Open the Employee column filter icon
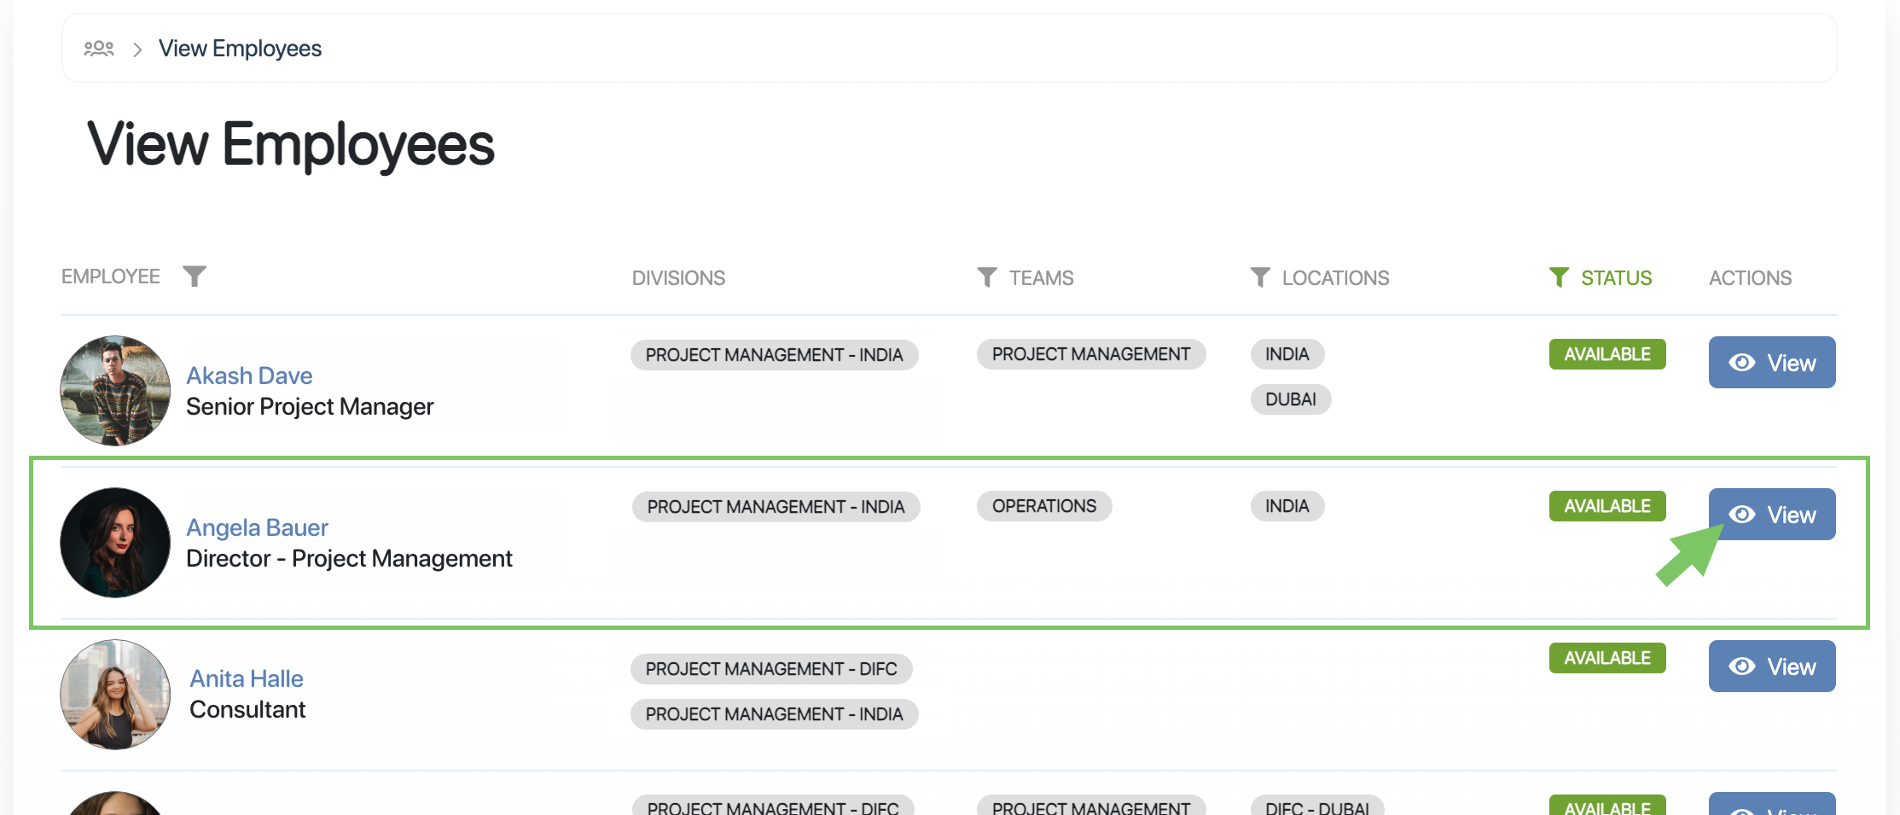1900x815 pixels. 195,276
